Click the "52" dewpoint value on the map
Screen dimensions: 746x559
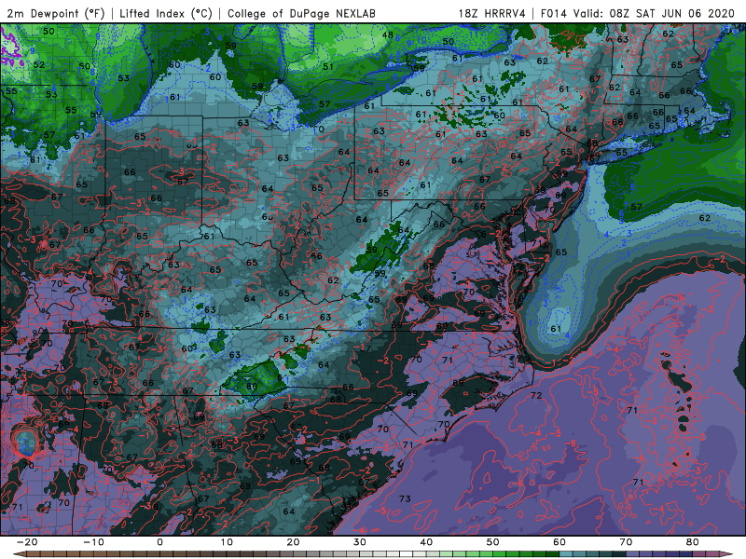click(x=39, y=64)
